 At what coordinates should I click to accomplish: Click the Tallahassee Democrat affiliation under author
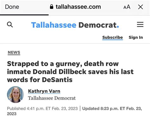coord(52,98)
